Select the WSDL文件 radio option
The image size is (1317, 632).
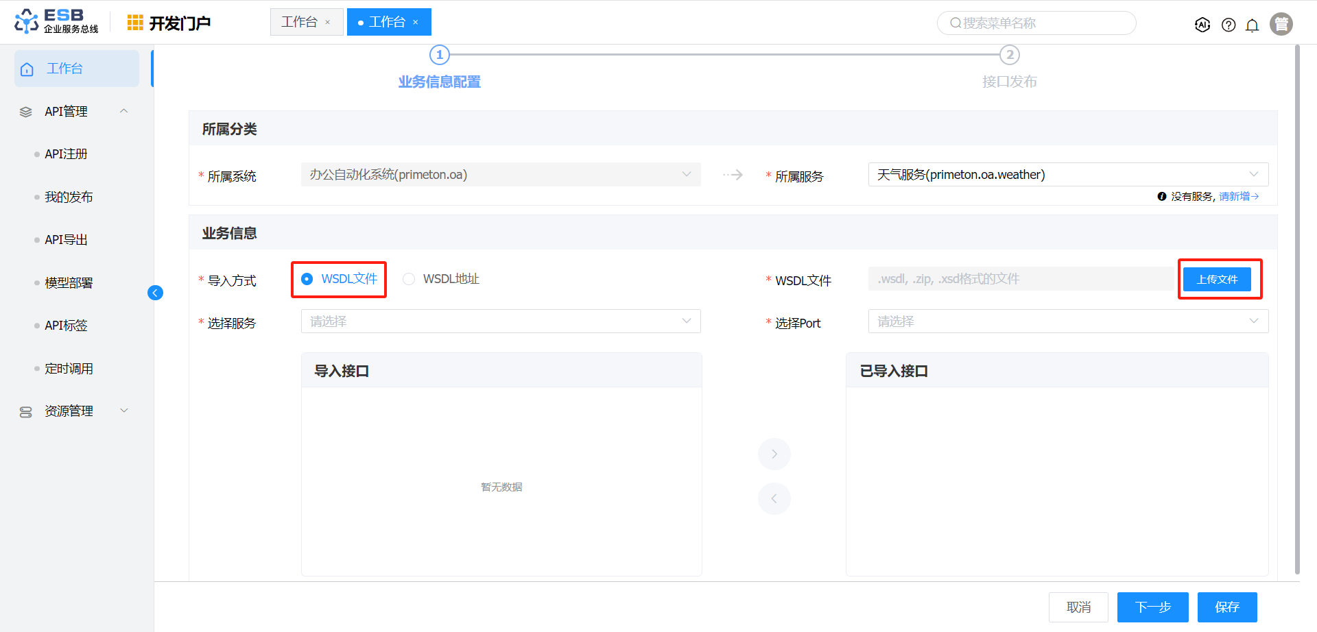307,279
